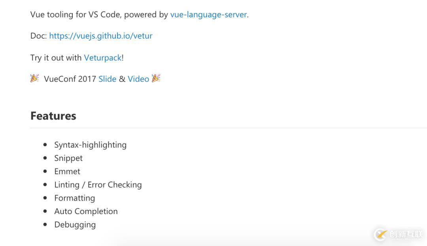
Task: Select the Debugging list item
Action: point(75,225)
